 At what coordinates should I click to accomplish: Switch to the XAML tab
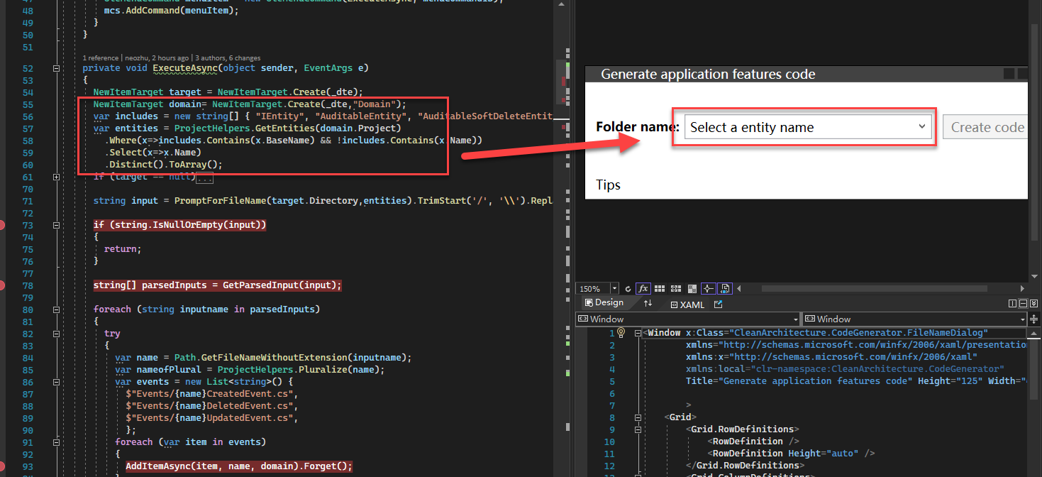(x=688, y=305)
